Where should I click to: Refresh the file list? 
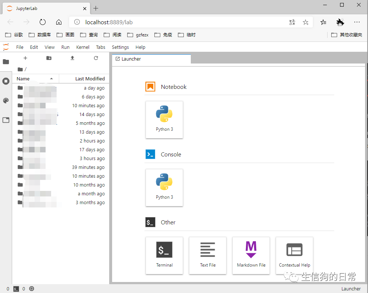point(96,58)
